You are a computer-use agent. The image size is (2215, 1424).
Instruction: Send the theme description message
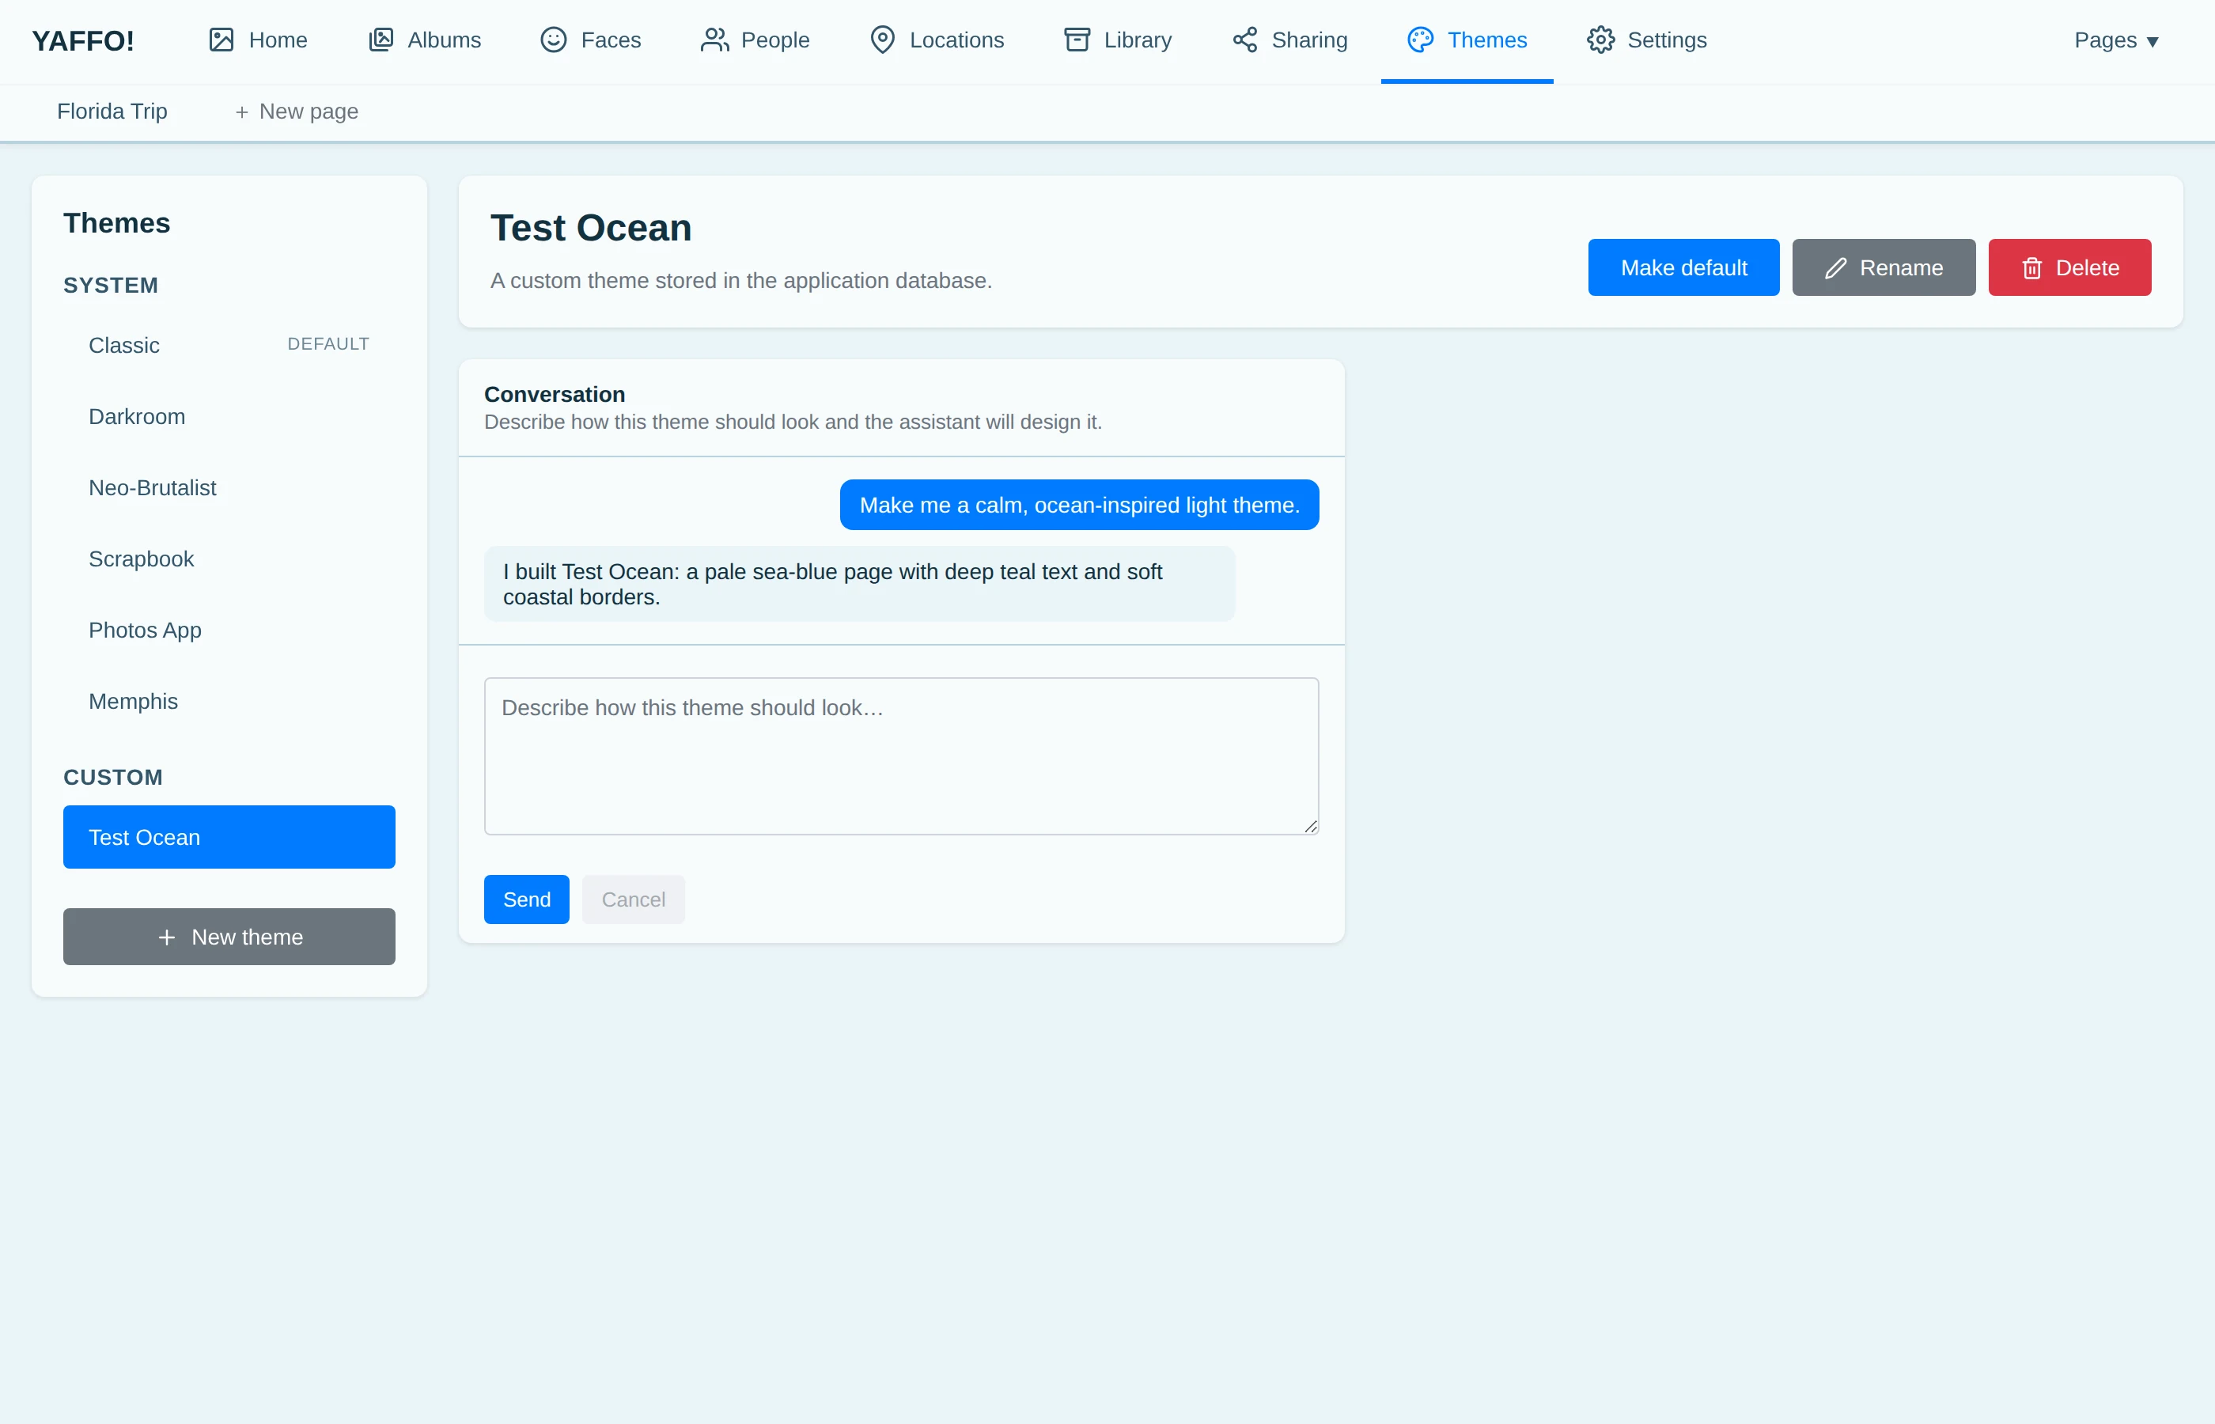click(x=526, y=899)
